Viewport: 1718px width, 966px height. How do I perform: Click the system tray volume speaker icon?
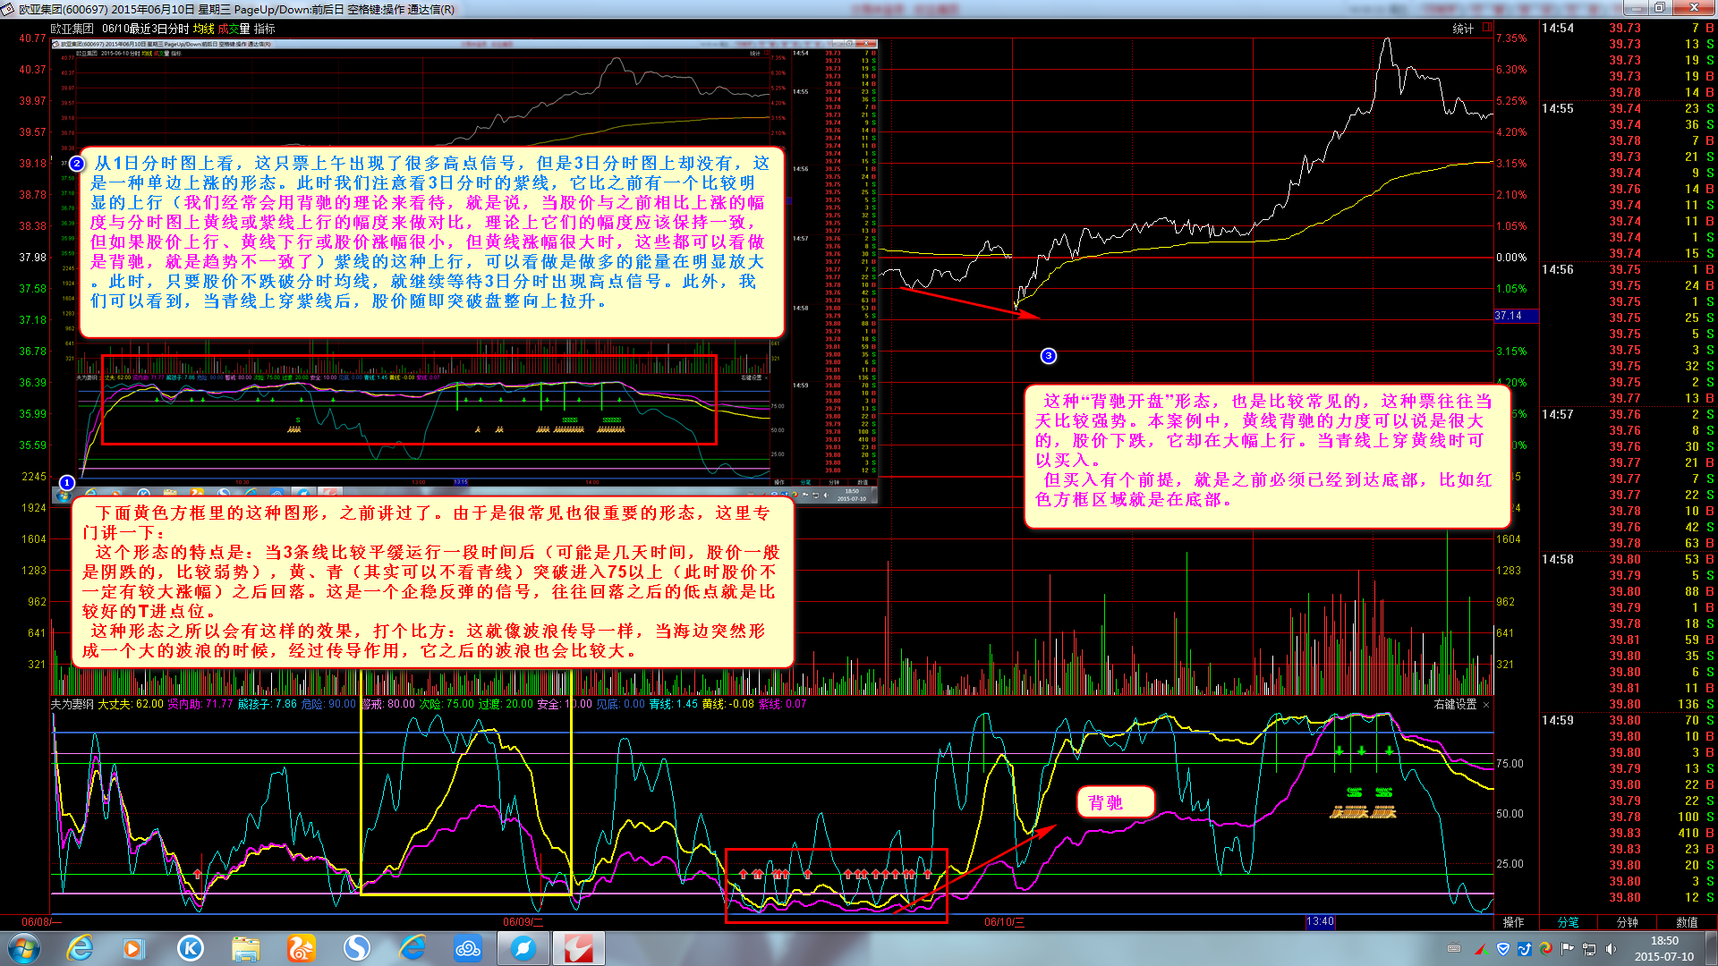[1610, 949]
